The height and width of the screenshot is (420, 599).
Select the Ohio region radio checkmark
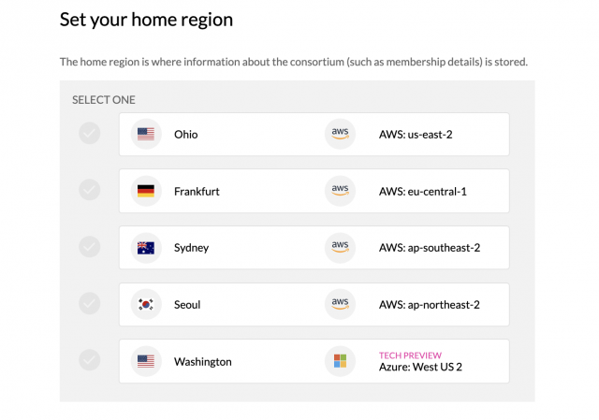[x=90, y=133]
